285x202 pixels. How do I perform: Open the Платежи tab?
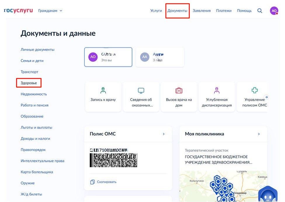(224, 11)
